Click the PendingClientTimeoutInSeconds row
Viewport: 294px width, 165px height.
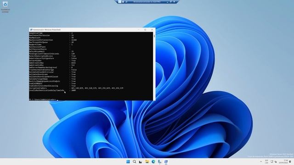click(x=52, y=54)
